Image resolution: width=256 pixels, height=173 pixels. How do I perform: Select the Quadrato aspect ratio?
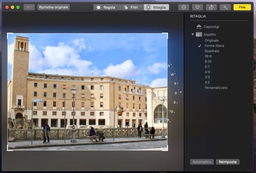[x=212, y=51]
